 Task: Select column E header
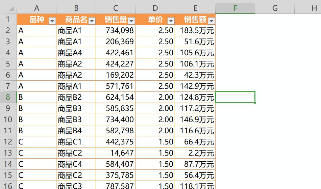(x=195, y=8)
